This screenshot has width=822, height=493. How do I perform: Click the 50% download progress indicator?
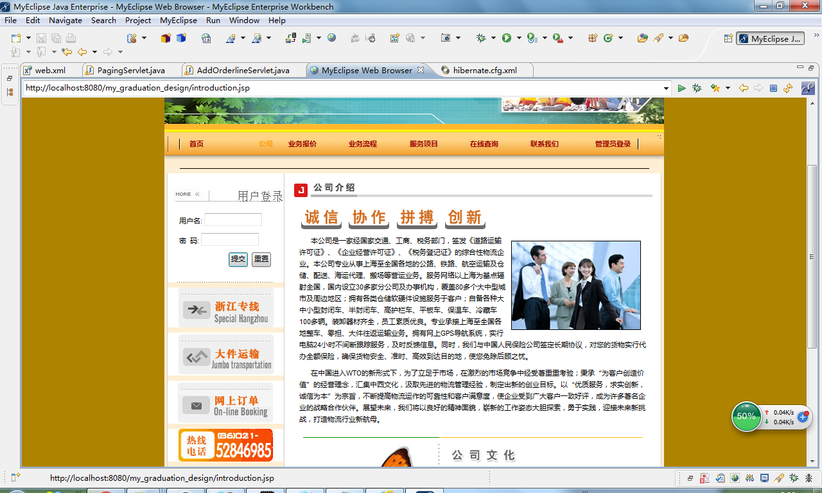point(746,417)
